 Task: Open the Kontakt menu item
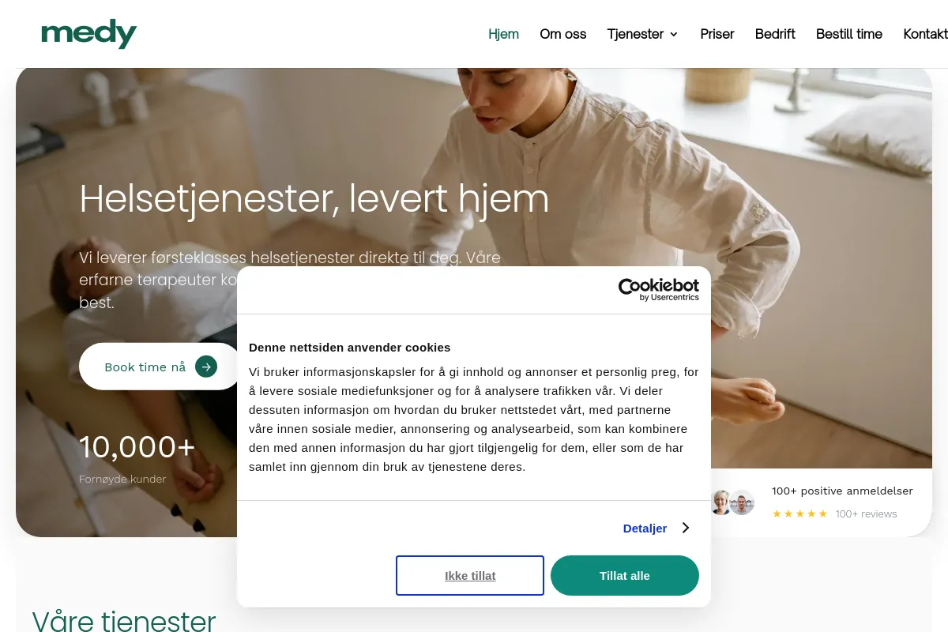926,34
